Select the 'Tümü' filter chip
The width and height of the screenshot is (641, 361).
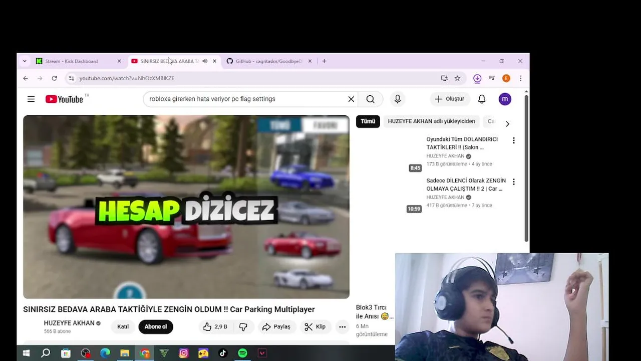coord(368,121)
